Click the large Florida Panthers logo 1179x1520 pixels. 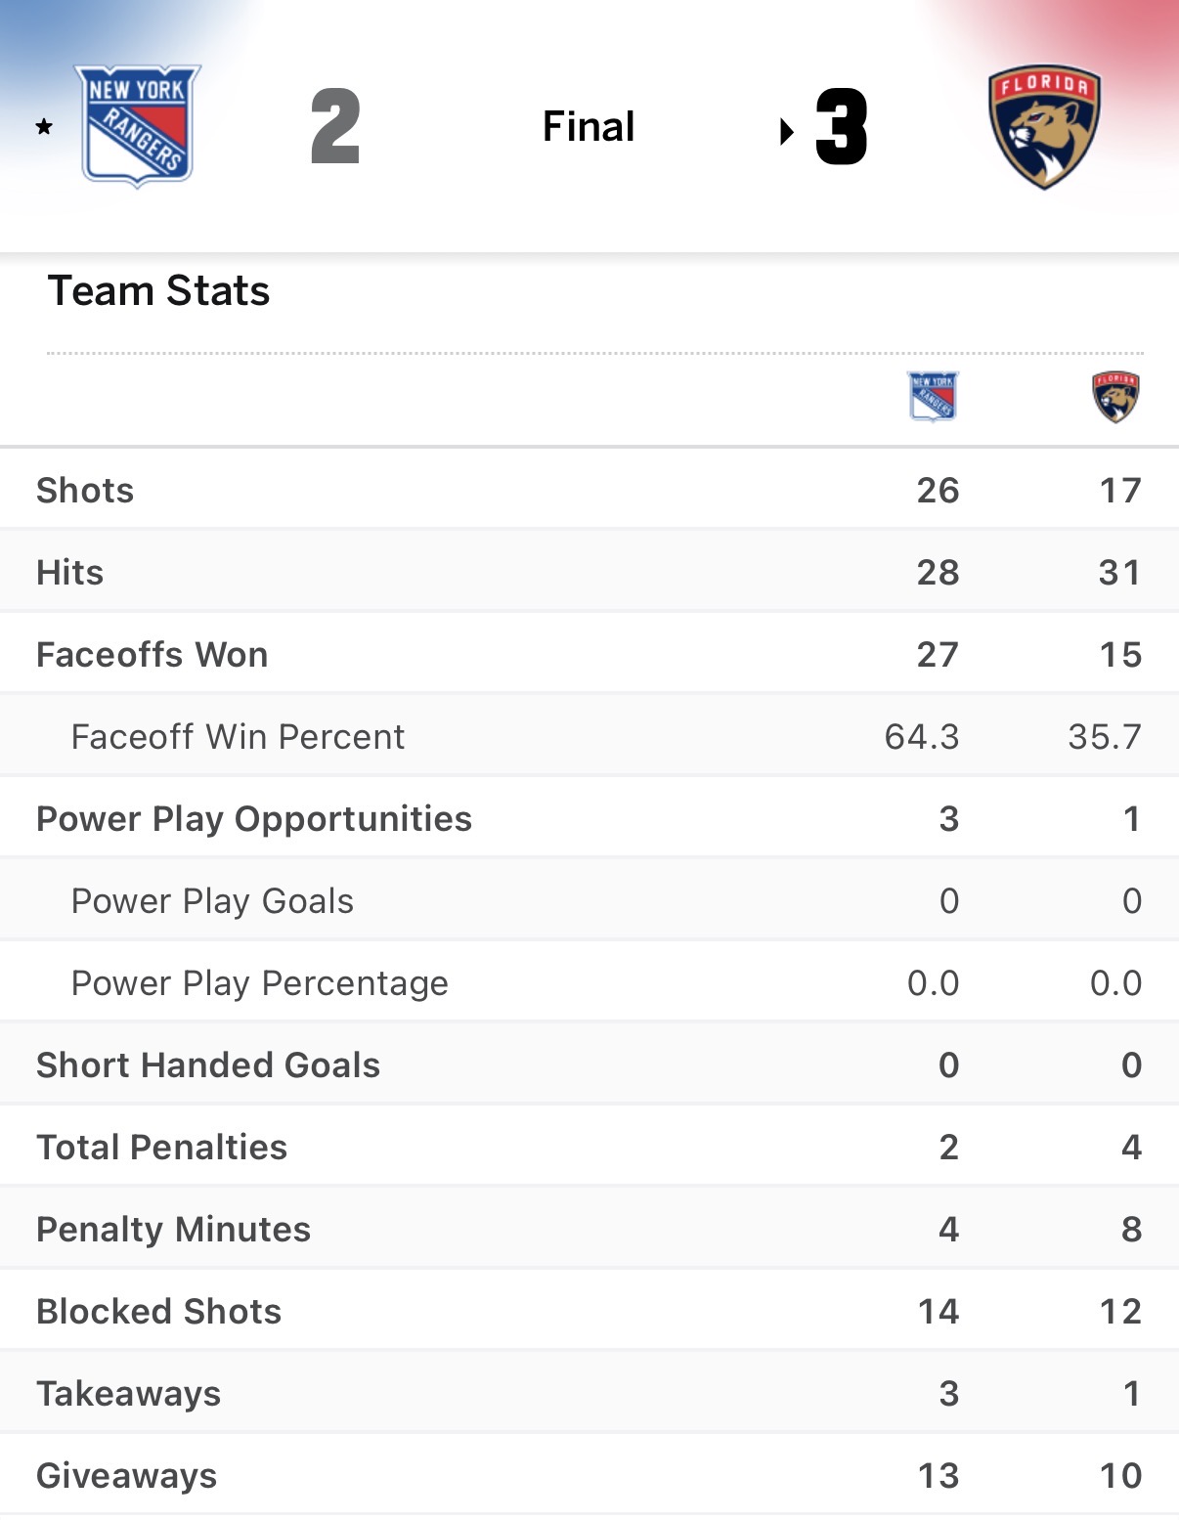1044,127
